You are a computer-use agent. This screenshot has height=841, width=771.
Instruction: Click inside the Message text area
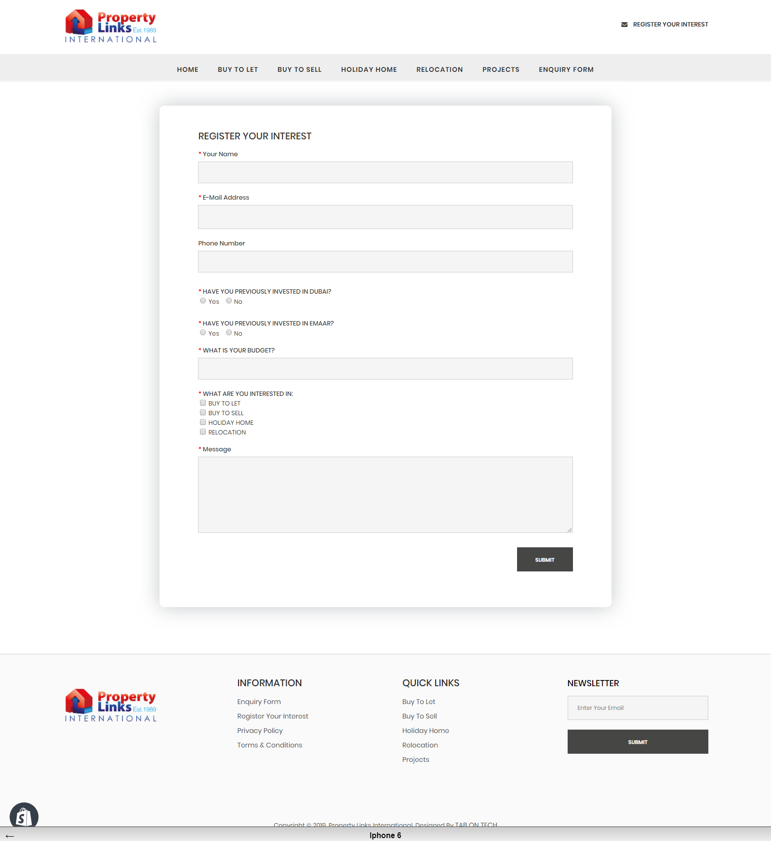coord(385,494)
